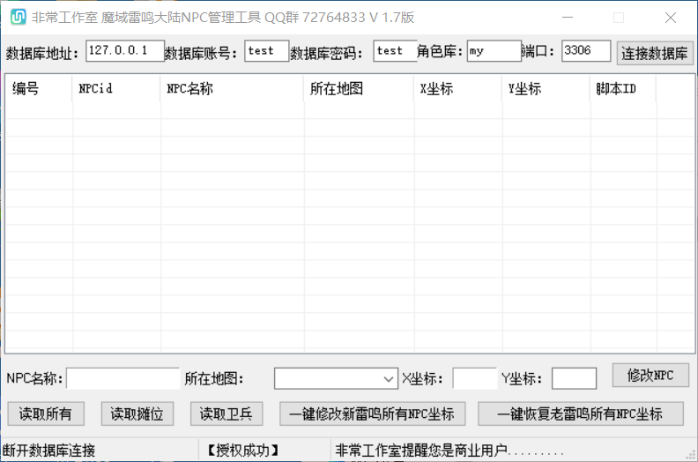Click the 断开数据库连接 status text
The width and height of the screenshot is (698, 462).
pyautogui.click(x=49, y=451)
